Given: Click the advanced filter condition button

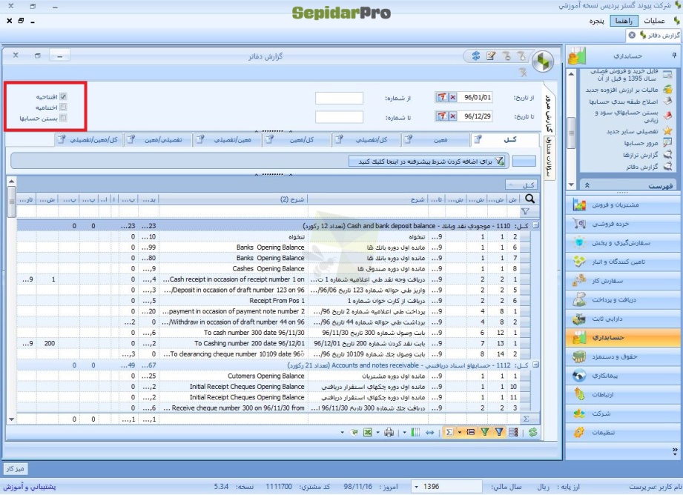Looking at the screenshot, I should [427, 162].
